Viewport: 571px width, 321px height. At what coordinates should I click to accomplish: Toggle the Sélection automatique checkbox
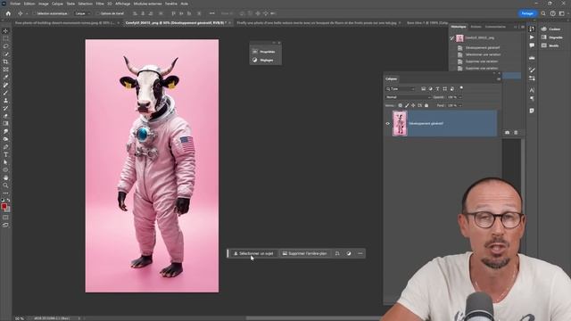pos(35,13)
